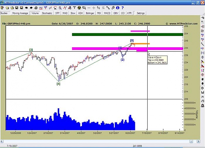
Task: Toggle the RSI study
Action: (99, 13)
